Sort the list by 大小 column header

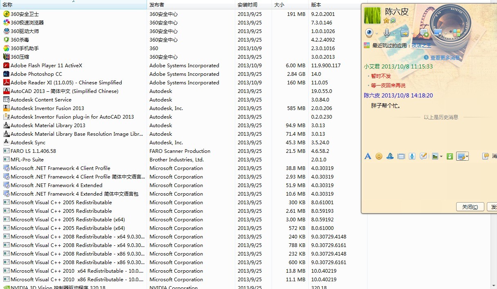point(290,4)
